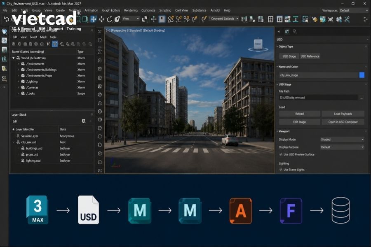Screen dimensions: 371x247
Task: Click the city_env_stage name field
Action: pyautogui.click(x=319, y=75)
